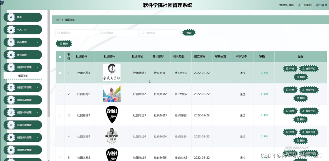Click sort arrows on 社团名称 column header
The width and height of the screenshot is (329, 161).
(x=89, y=57)
